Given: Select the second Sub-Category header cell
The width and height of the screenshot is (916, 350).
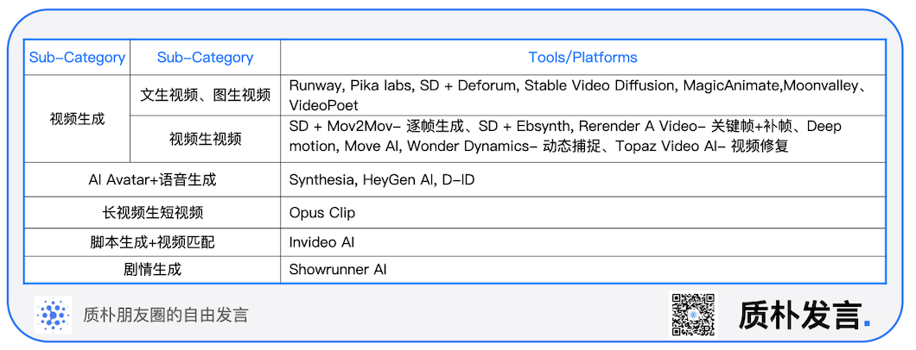Looking at the screenshot, I should point(205,58).
